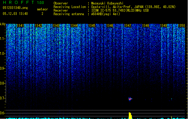
Task: Select observer name Masayuki Kobayashi
Action: click(107, 3)
